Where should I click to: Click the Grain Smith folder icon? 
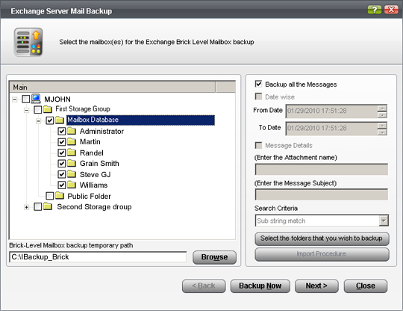72,163
